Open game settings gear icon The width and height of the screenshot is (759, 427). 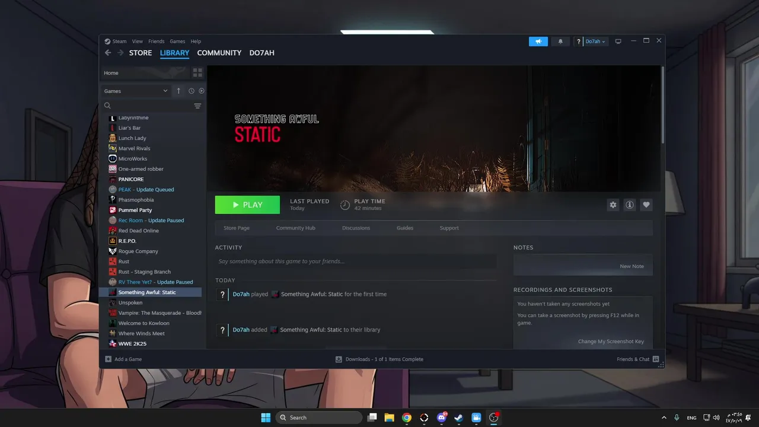[x=613, y=205]
